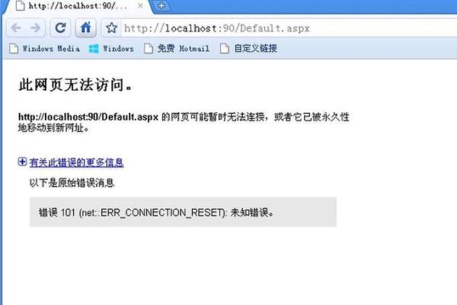Collapse details via plus expander icon
The height and width of the screenshot is (305, 457).
click(x=22, y=162)
